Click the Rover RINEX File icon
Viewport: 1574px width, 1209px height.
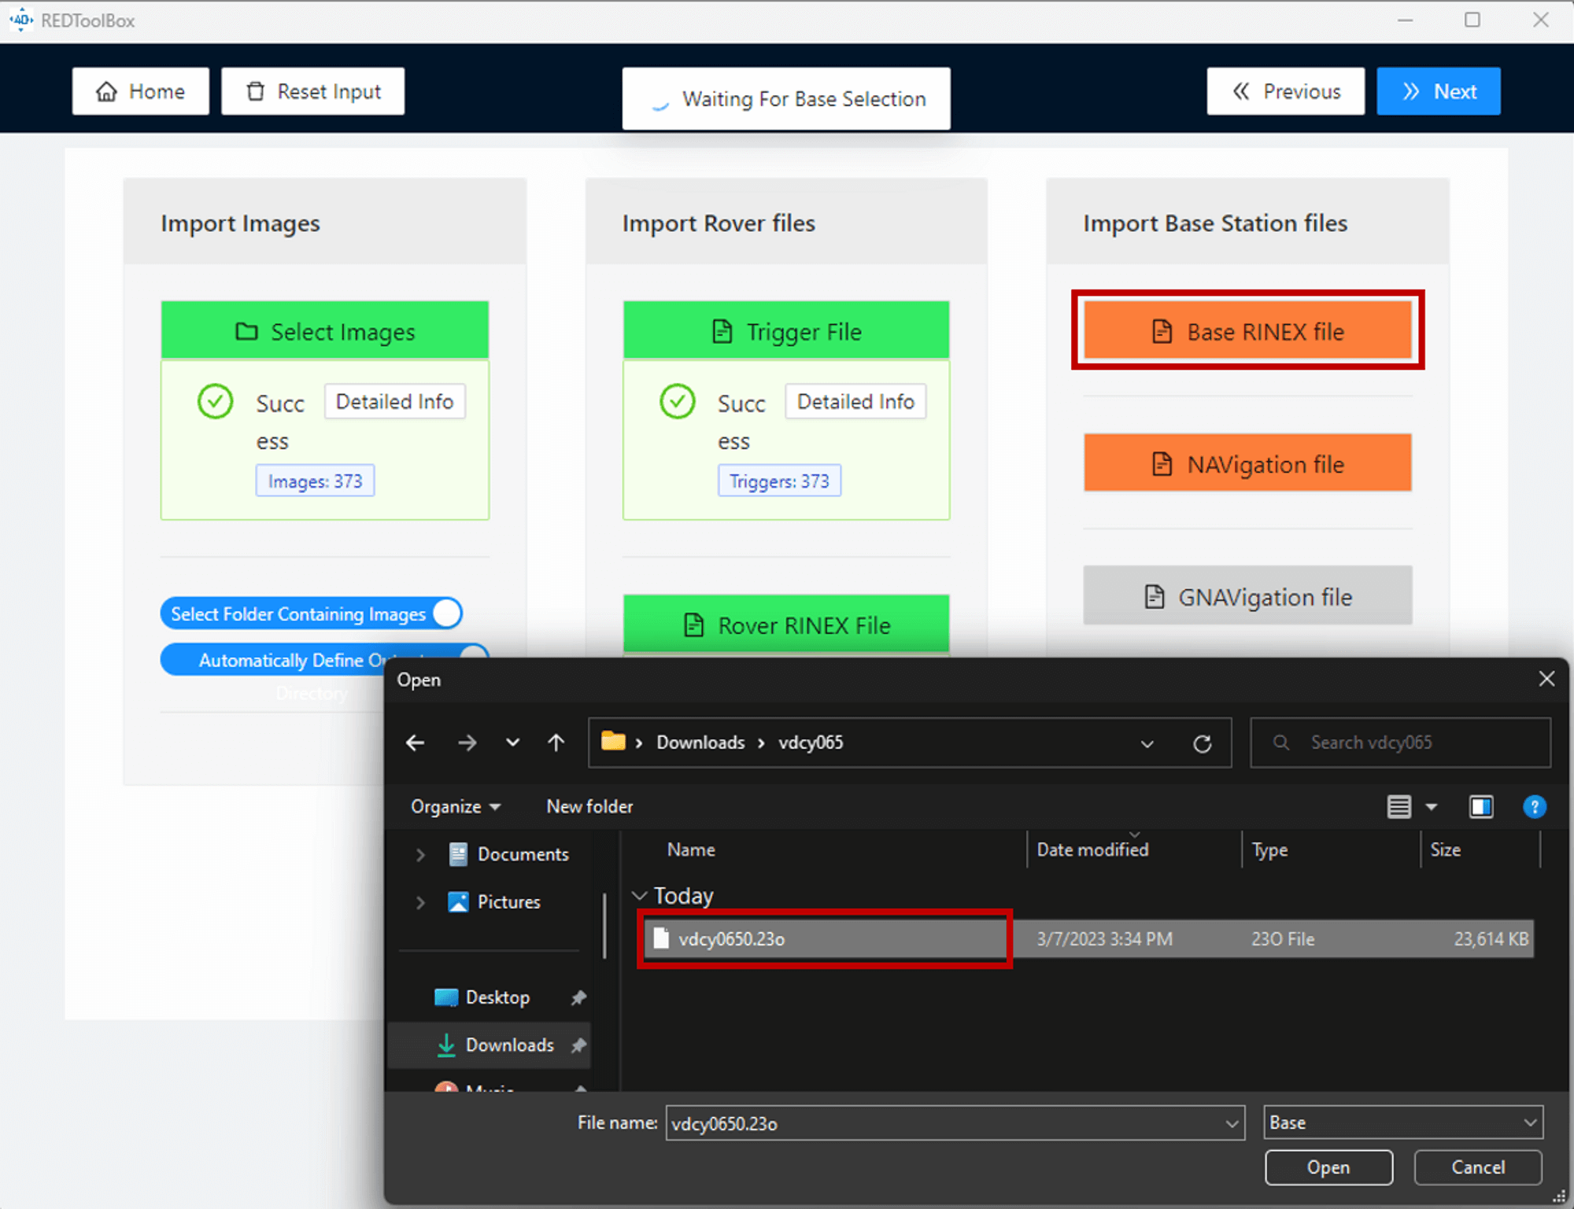[693, 625]
